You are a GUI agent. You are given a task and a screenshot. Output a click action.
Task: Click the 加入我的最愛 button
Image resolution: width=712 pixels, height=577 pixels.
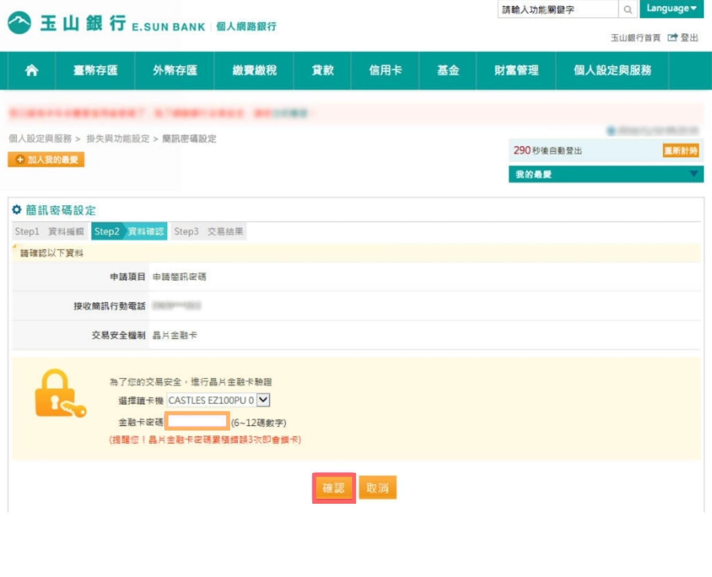[x=46, y=160]
